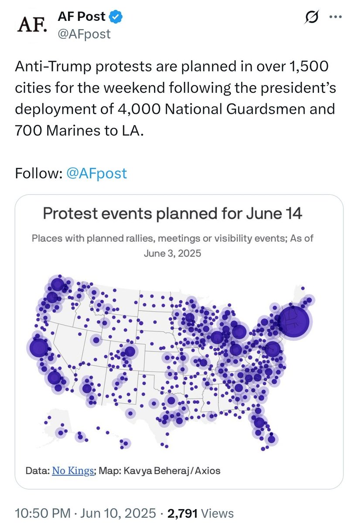Click the largest Northeast bubble on map
The width and height of the screenshot is (358, 523).
point(293,322)
